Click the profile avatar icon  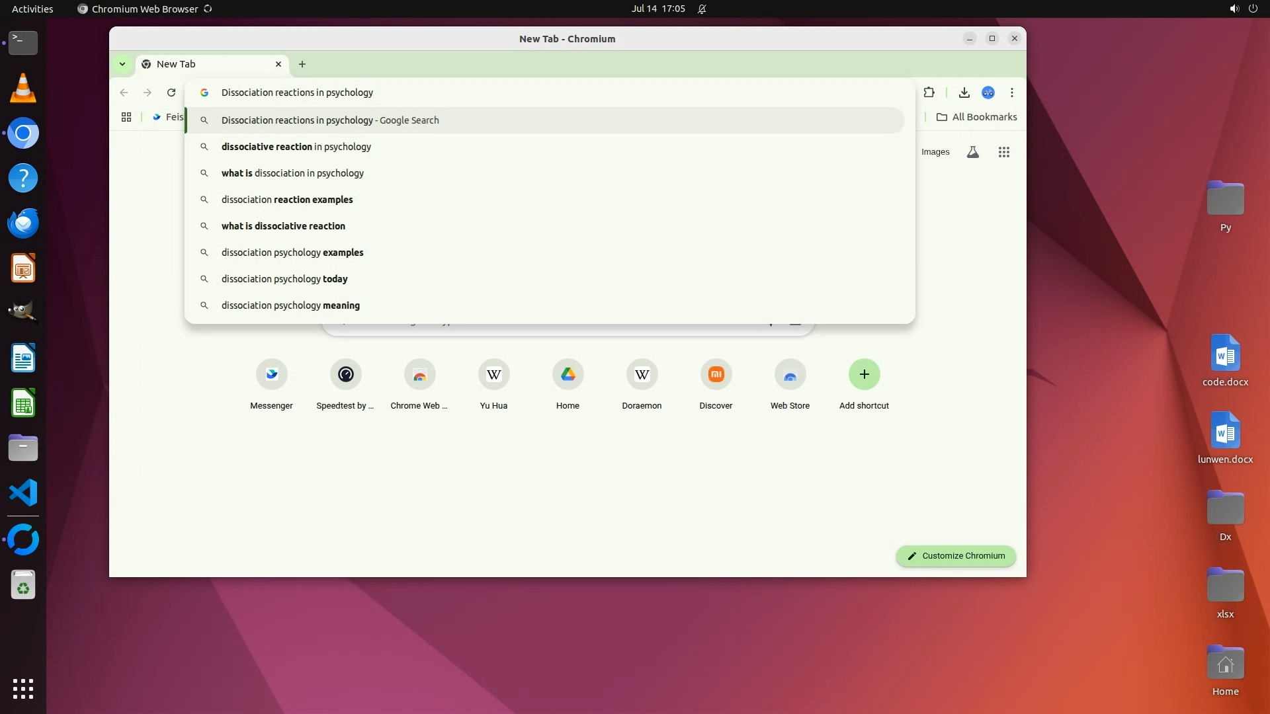pyautogui.click(x=988, y=93)
